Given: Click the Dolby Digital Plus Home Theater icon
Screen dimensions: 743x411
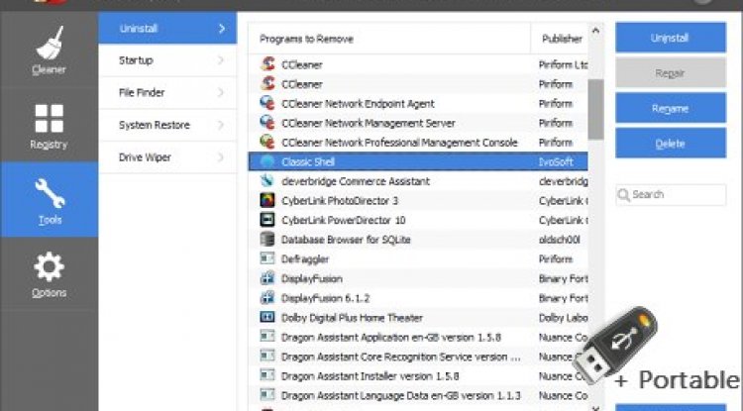Looking at the screenshot, I should tap(266, 317).
